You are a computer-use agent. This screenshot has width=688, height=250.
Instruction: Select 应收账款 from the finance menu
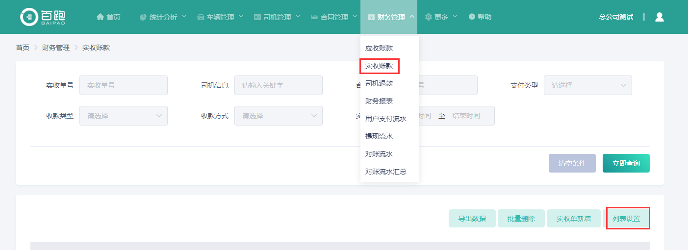(379, 48)
